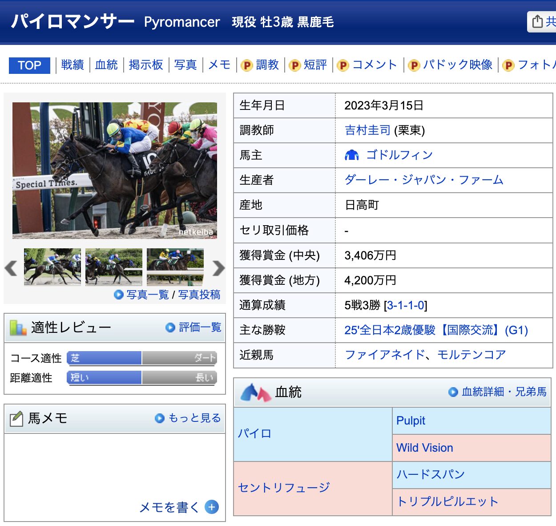The height and width of the screenshot is (526, 556).
Task: Open the メモ tab
Action: [x=219, y=65]
